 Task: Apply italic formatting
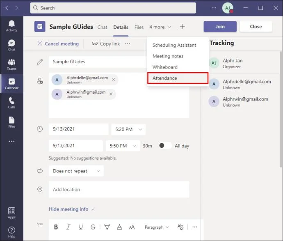(x=68, y=227)
